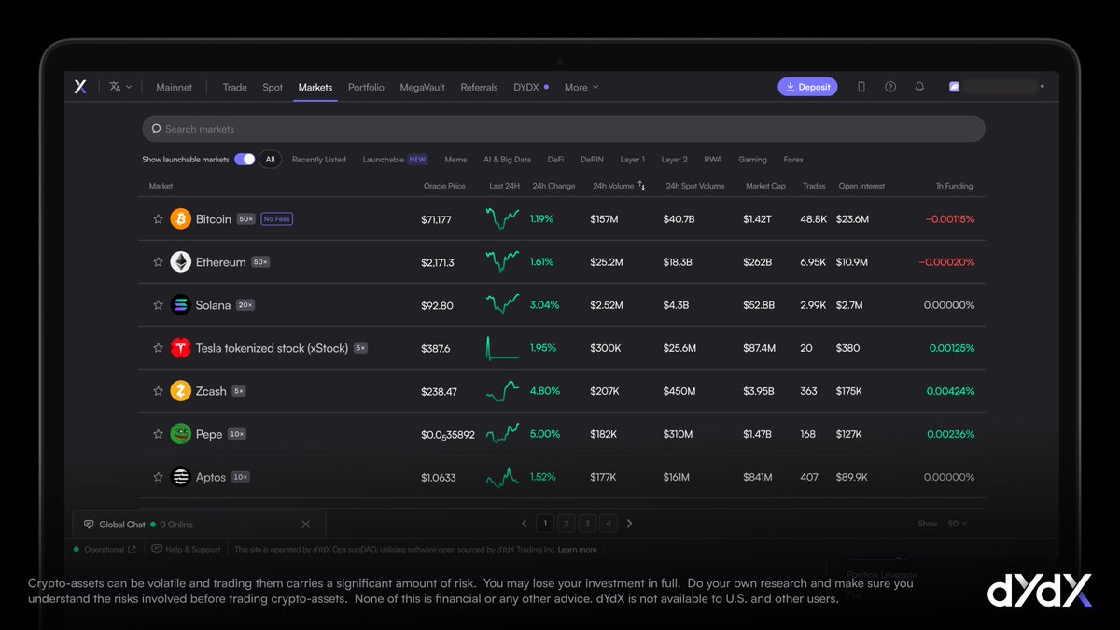Click the dYdX logo in the header

coord(80,87)
